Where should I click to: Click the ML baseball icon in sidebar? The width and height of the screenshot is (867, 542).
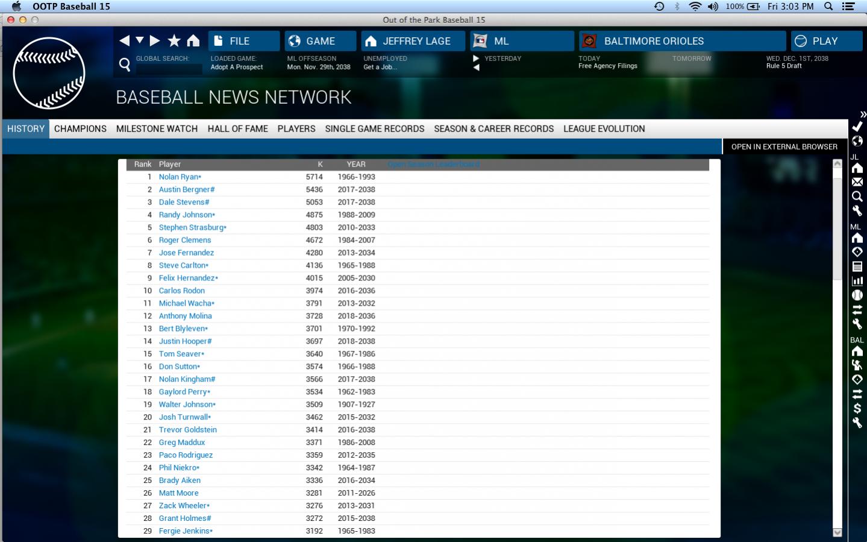(x=857, y=295)
